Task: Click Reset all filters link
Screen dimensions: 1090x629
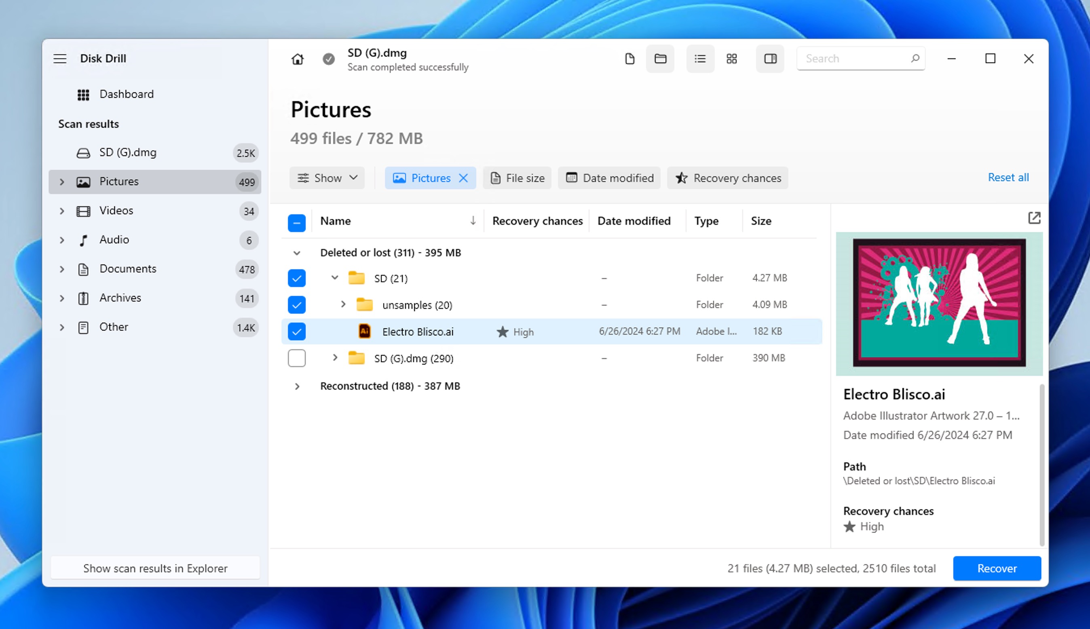Action: 1008,177
